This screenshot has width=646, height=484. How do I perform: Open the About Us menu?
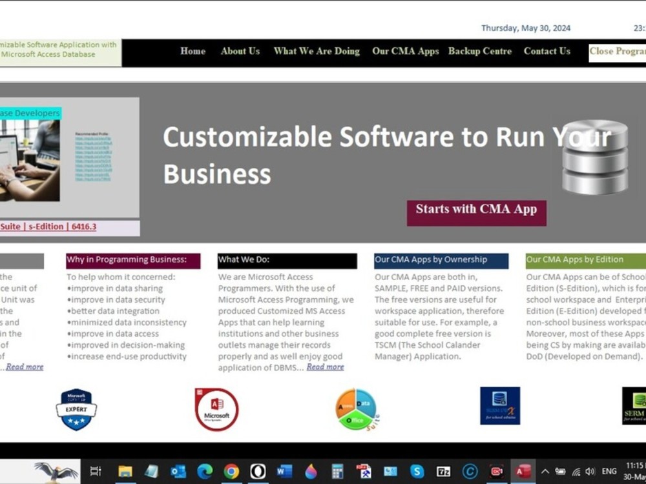pos(240,51)
